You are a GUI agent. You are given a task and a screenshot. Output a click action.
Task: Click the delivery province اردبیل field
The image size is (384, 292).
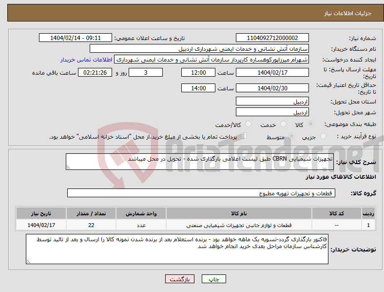pyautogui.click(x=272, y=101)
